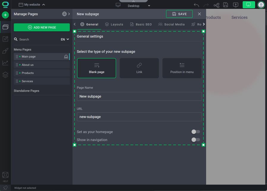Toggle Set as your homepage switch
The height and width of the screenshot is (191, 267).
(196, 132)
